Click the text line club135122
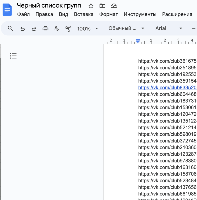 click(x=168, y=121)
